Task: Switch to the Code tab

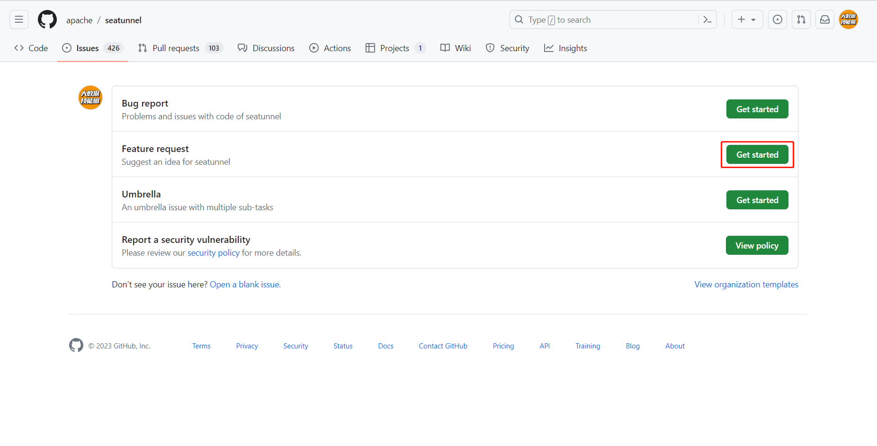Action: (x=31, y=48)
